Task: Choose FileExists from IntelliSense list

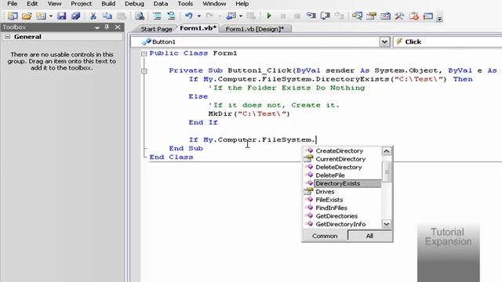Action: click(x=329, y=200)
